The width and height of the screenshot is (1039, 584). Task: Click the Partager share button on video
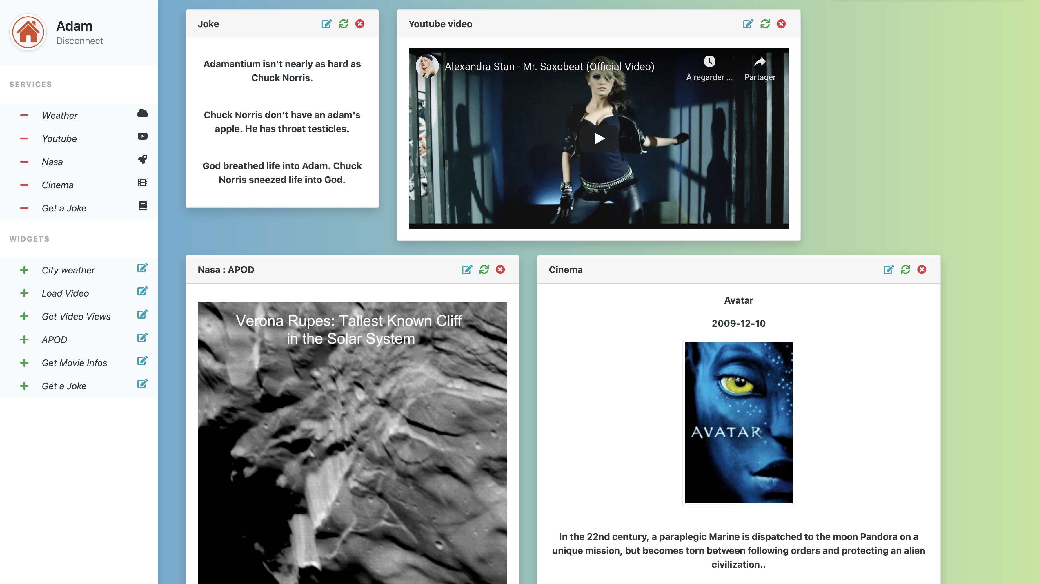[x=760, y=69]
